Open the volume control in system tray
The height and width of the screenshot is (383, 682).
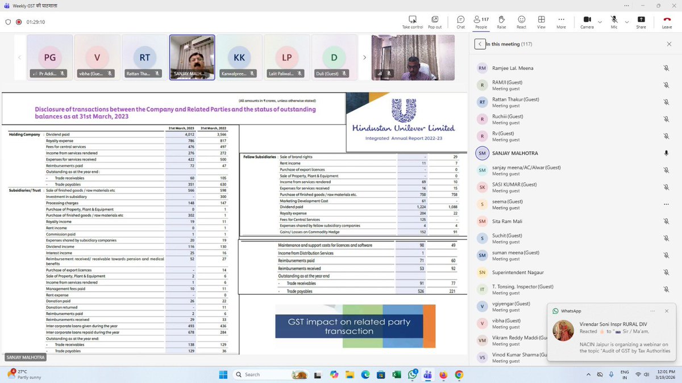click(x=646, y=374)
